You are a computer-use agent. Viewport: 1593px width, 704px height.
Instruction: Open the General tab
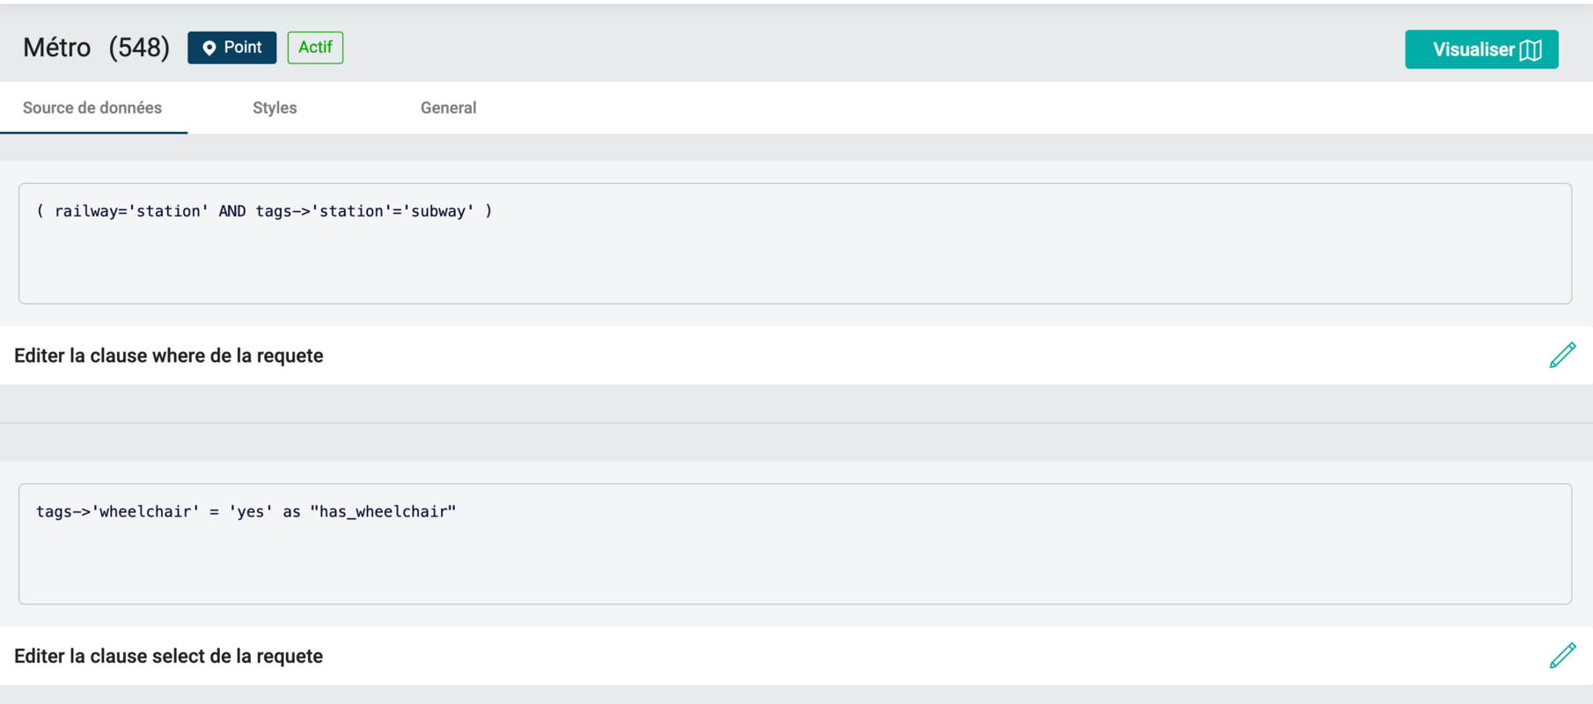(448, 108)
